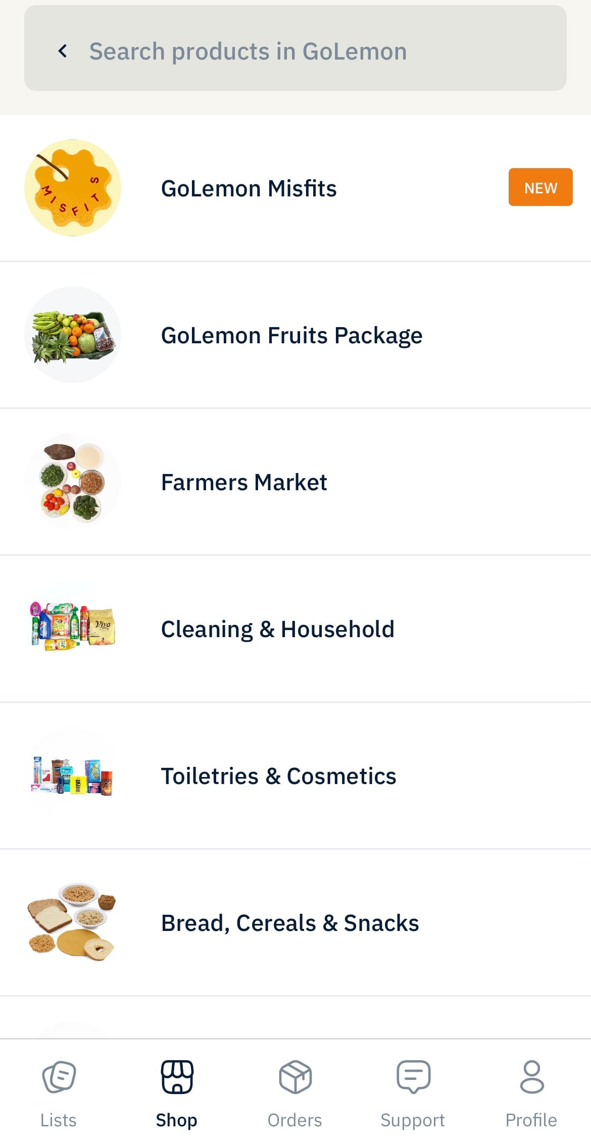Open the Profile person icon
This screenshot has height=1144, width=591.
coord(532,1077)
